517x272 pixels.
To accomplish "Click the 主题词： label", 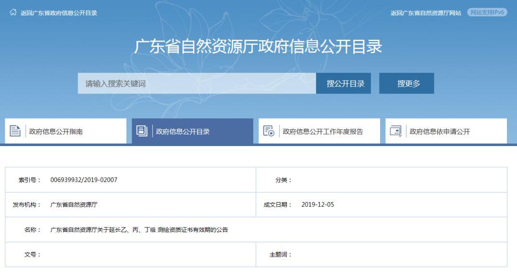I will (x=280, y=255).
